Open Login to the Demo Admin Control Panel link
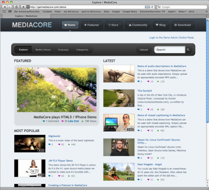This screenshot has height=190, width=209. 172,38
